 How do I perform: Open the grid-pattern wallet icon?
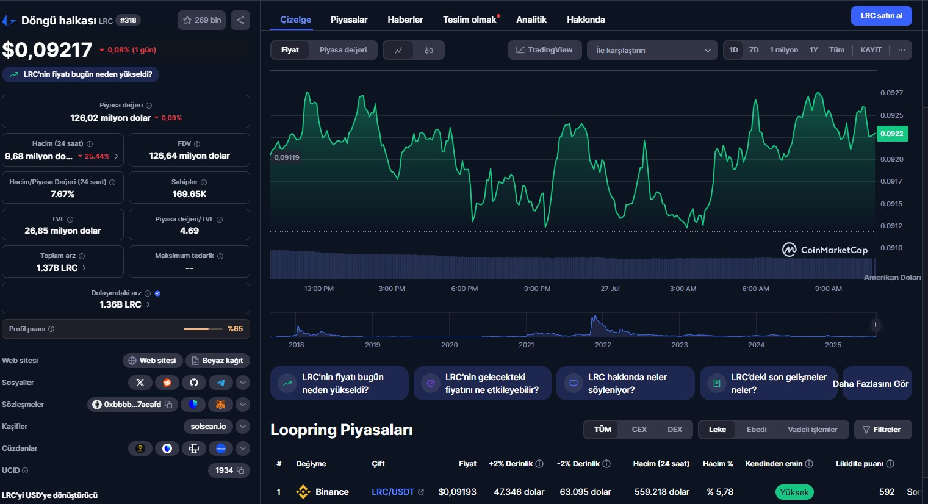(x=194, y=448)
